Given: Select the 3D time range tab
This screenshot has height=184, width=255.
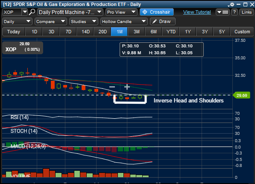Looking at the screenshot, I should [51, 32].
